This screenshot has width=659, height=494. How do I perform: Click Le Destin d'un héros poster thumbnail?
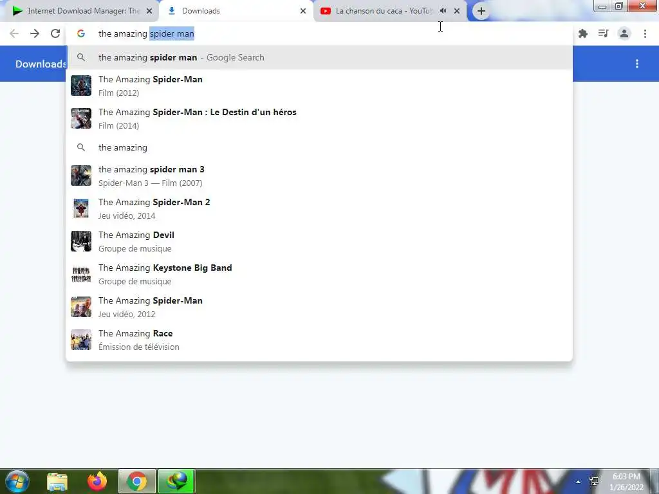[x=81, y=118]
